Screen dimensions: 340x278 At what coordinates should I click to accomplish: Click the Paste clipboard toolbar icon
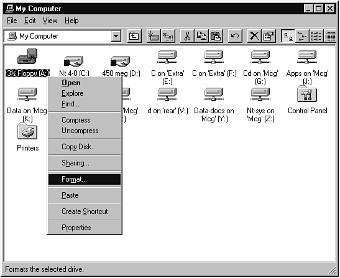coord(216,36)
